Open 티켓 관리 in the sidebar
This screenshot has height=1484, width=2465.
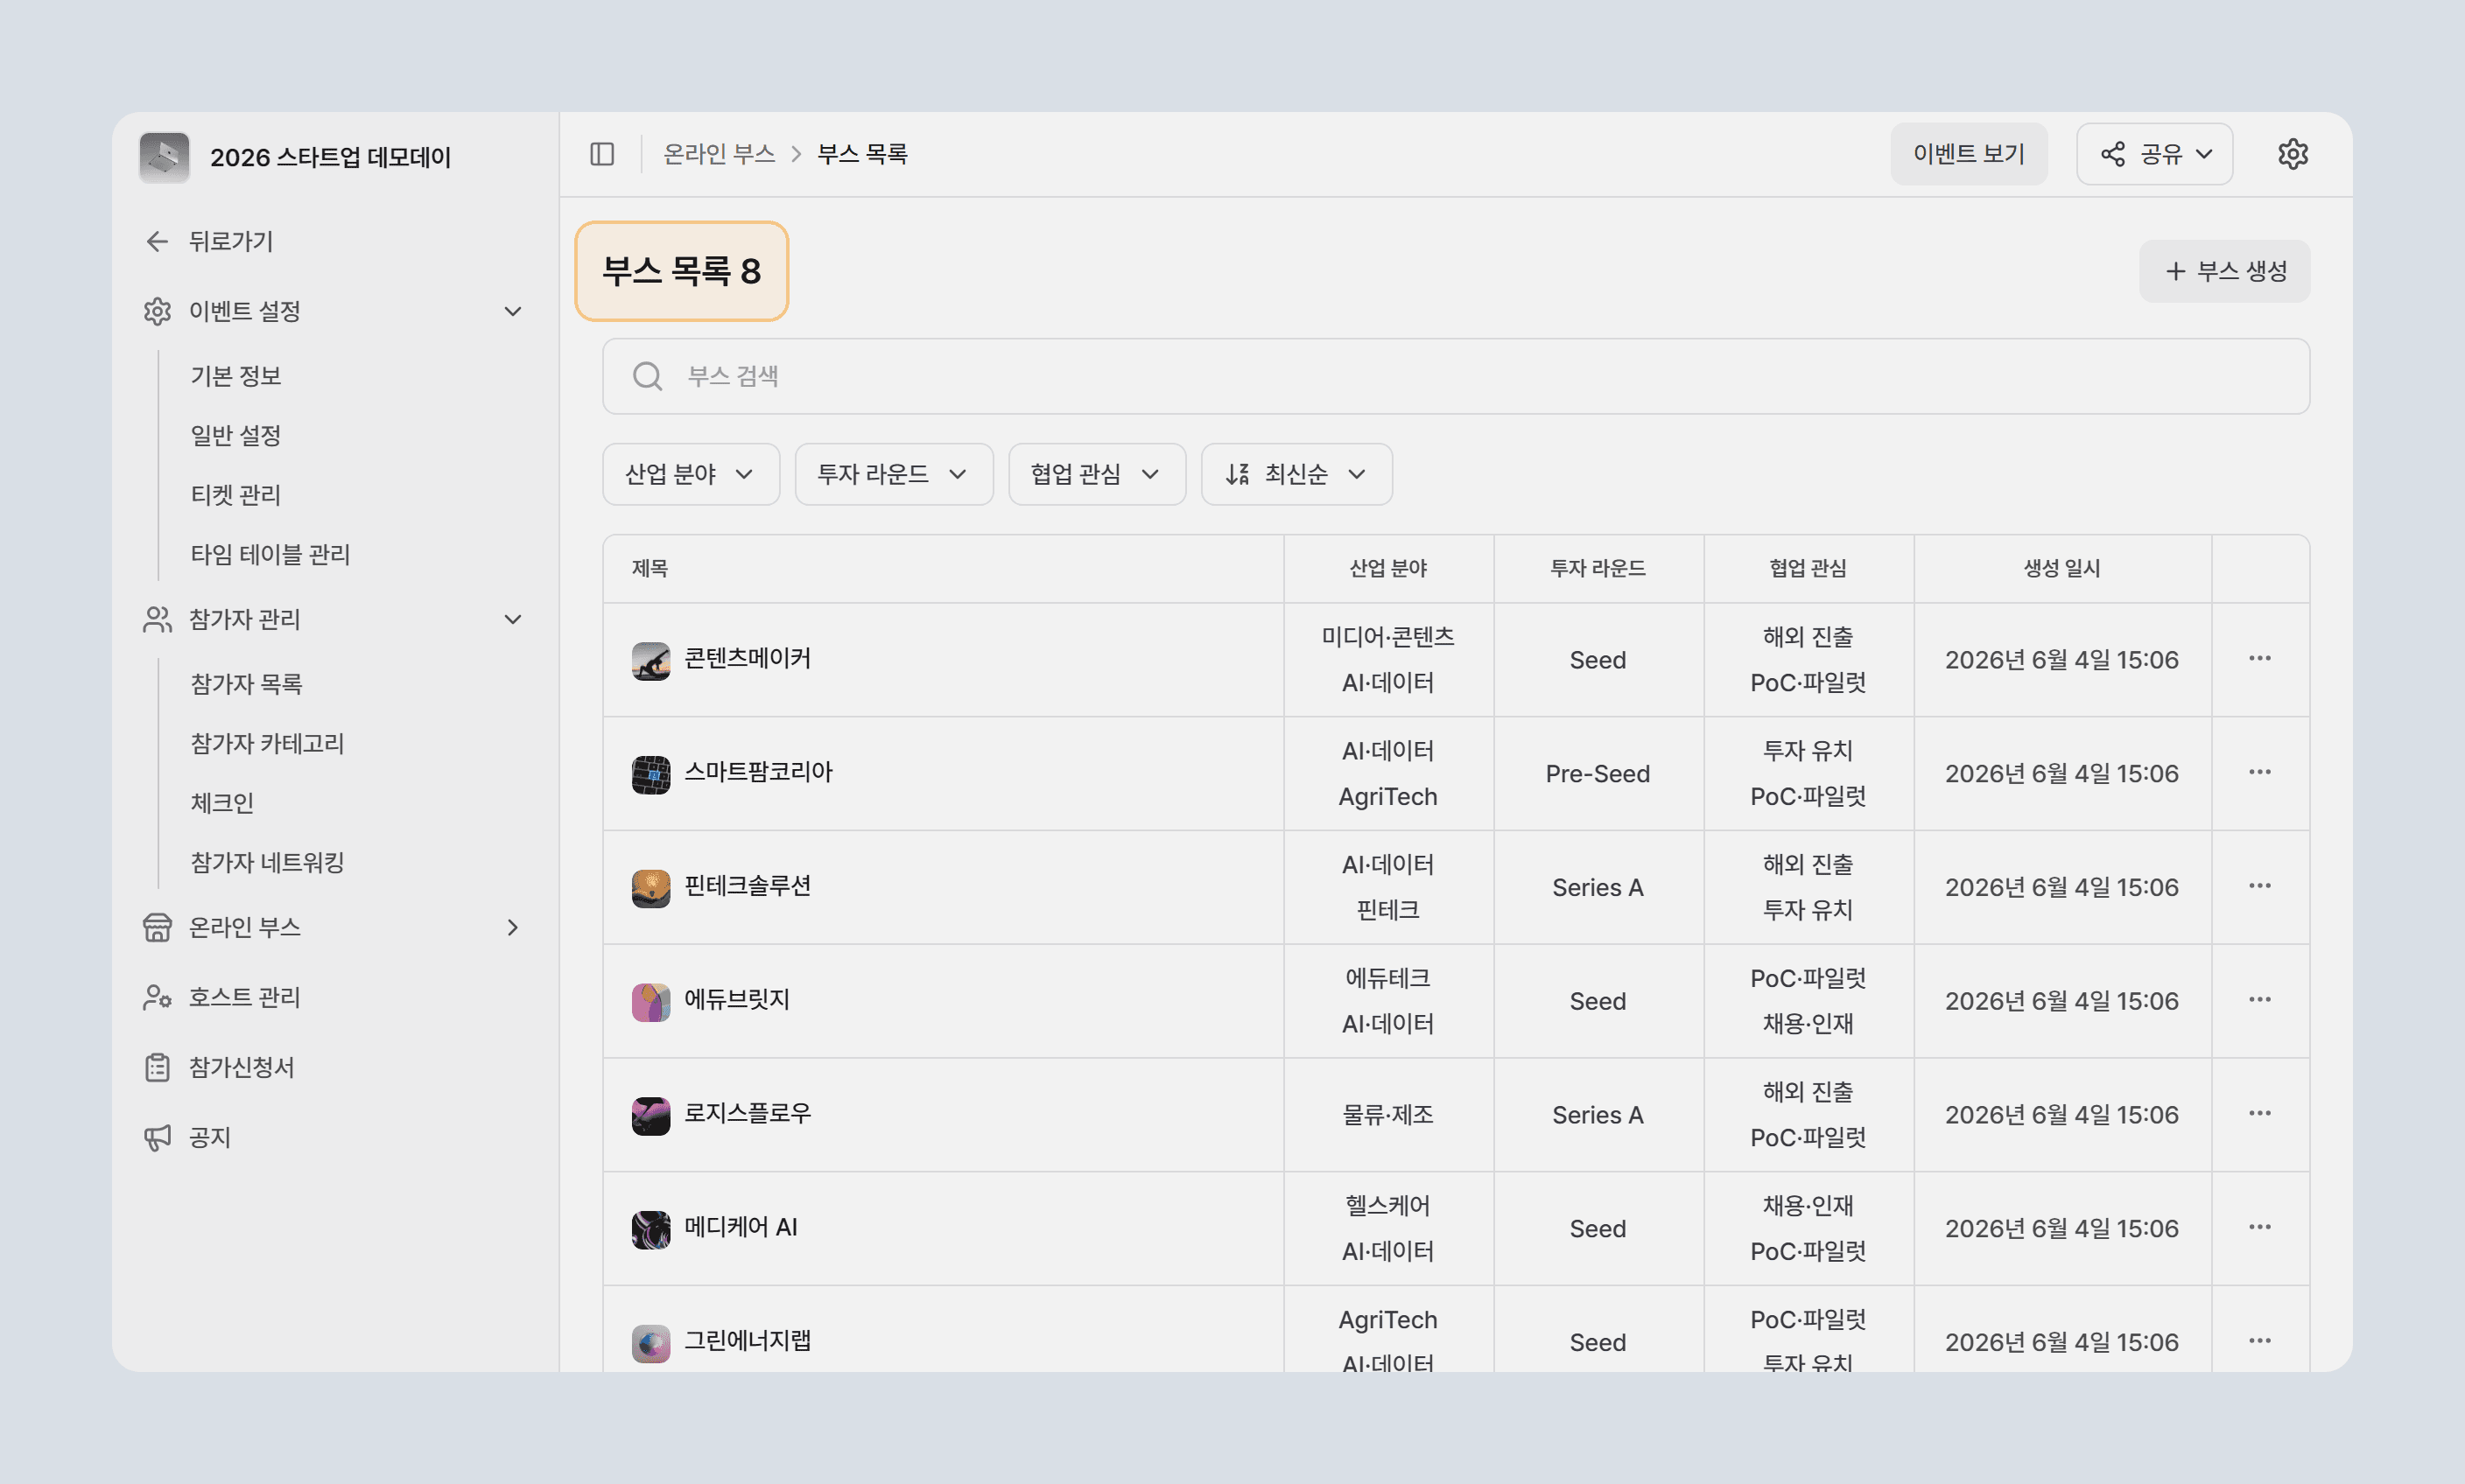pyautogui.click(x=236, y=495)
